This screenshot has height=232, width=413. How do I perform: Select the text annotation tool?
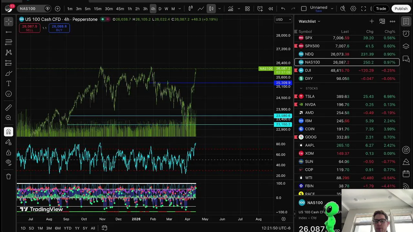tap(9, 84)
